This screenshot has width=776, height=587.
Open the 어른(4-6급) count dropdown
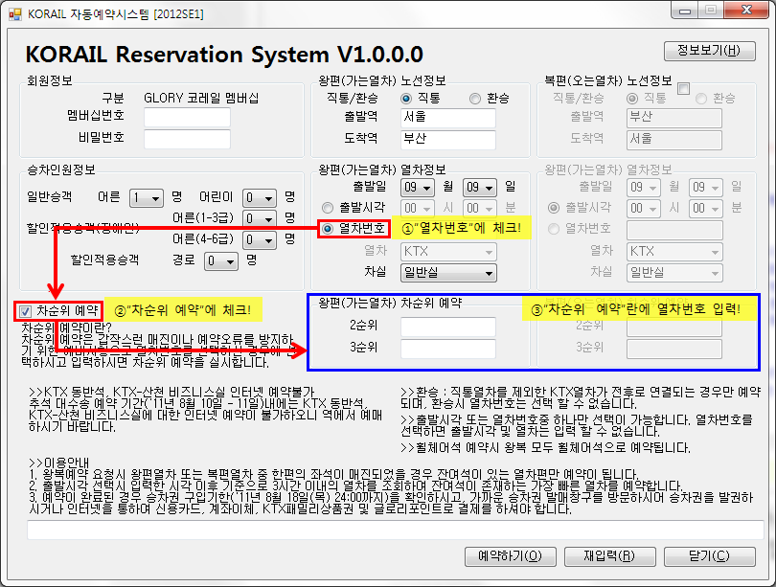click(x=260, y=240)
